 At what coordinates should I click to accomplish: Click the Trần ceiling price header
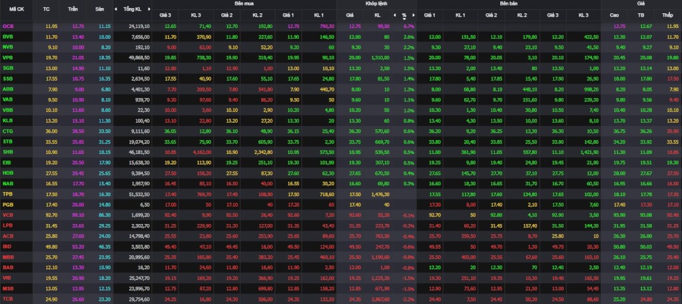73,9
